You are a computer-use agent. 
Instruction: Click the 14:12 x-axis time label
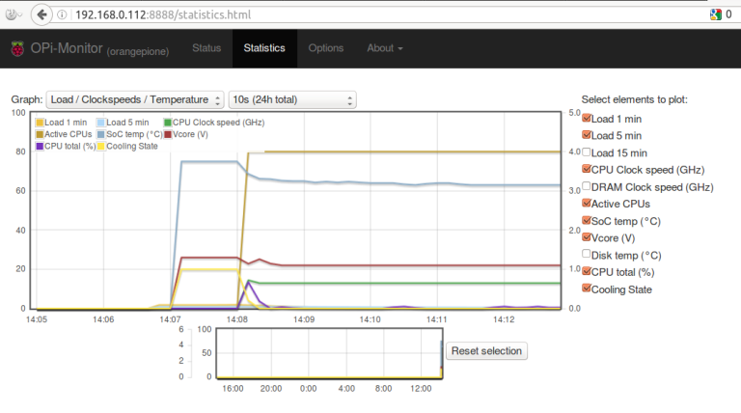[504, 320]
